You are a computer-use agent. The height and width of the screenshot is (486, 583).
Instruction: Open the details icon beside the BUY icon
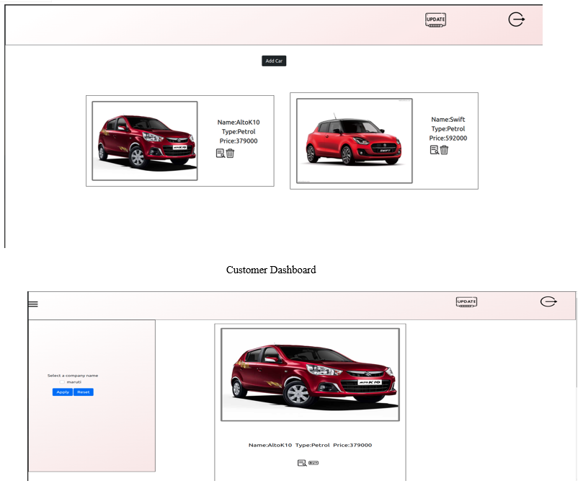point(302,463)
